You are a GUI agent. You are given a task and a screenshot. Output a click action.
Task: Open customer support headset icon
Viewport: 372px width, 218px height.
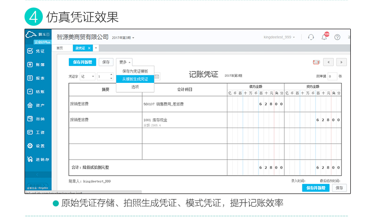[x=311, y=37]
